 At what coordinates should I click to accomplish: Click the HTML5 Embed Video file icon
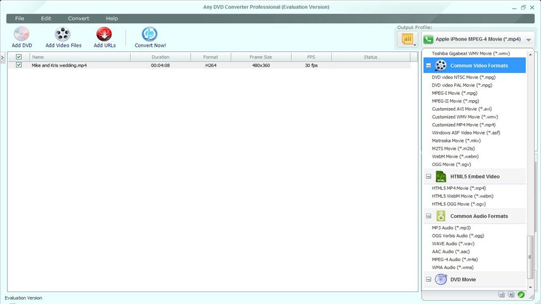click(441, 176)
